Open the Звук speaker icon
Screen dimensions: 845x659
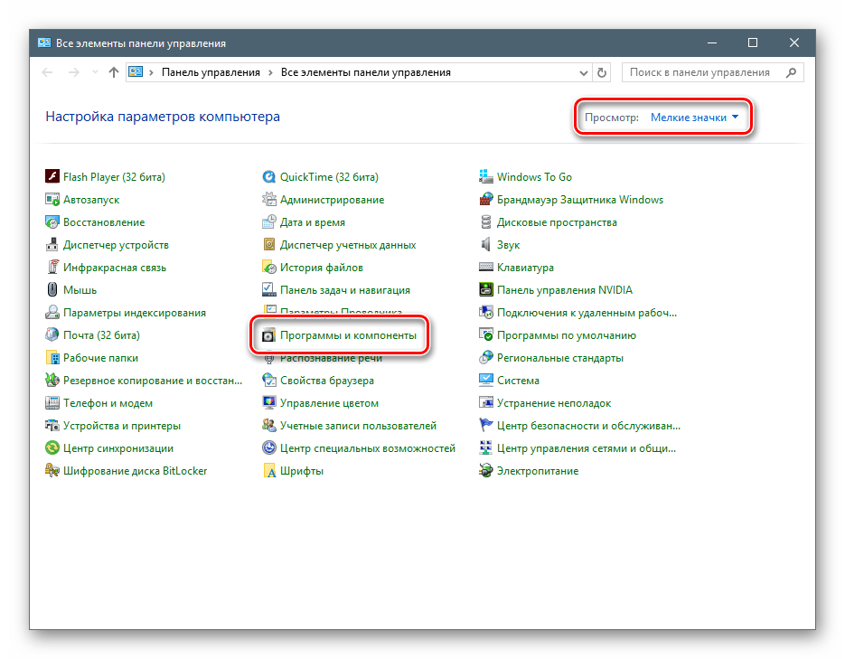tap(485, 245)
